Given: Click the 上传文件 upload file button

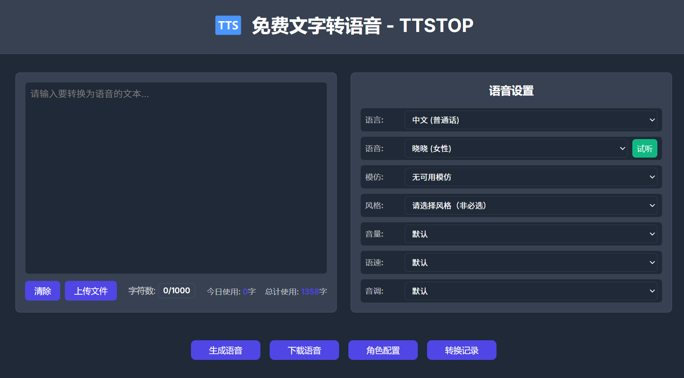Looking at the screenshot, I should point(91,291).
